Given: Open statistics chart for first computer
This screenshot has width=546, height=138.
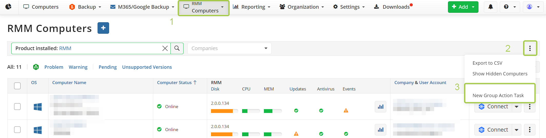Looking at the screenshot, I should (380, 107).
